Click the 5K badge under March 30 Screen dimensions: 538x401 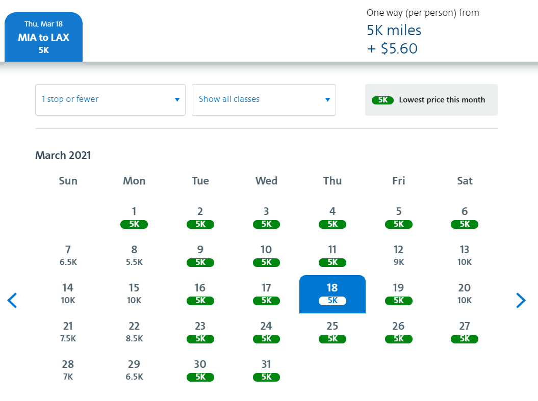(x=200, y=377)
